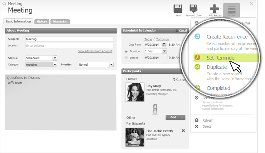The image size is (265, 153).
Task: Choose Security from the Action menu
Action: [x=208, y=98]
